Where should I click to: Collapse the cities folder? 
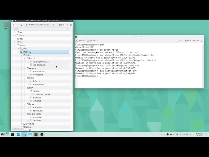pos(22,55)
